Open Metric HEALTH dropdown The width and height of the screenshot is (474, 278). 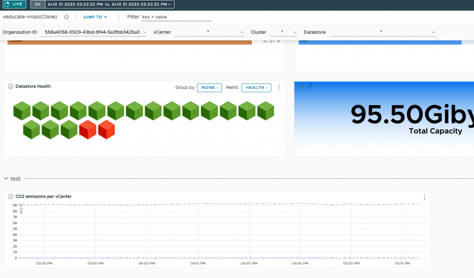256,88
